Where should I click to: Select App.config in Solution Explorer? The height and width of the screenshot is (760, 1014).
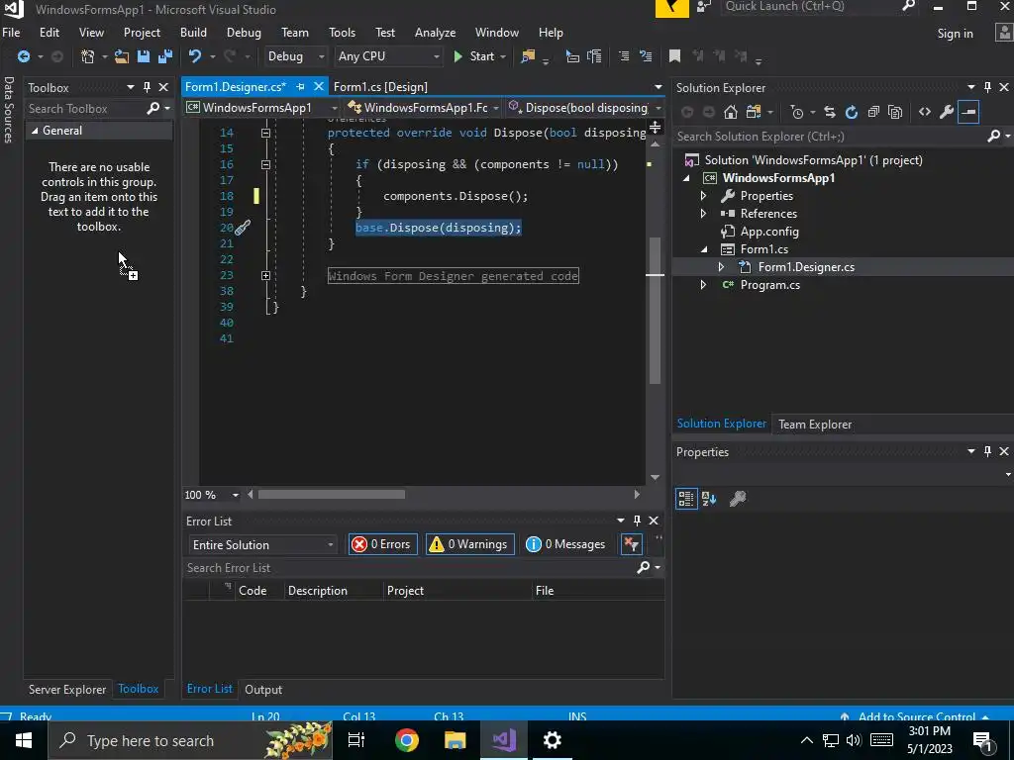coord(769,232)
